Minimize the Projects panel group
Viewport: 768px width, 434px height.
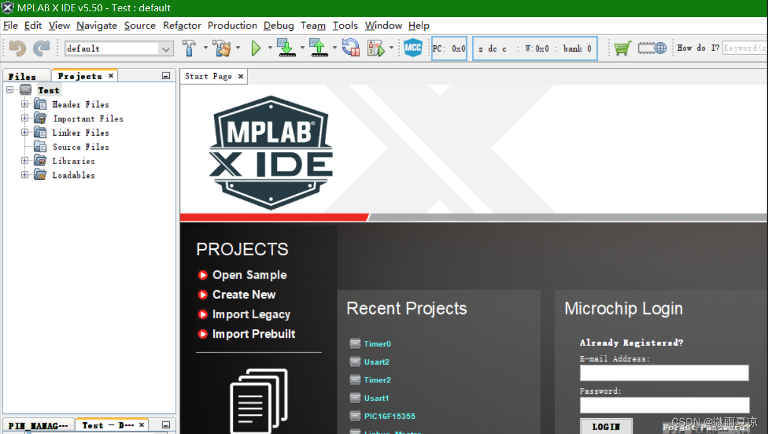166,75
